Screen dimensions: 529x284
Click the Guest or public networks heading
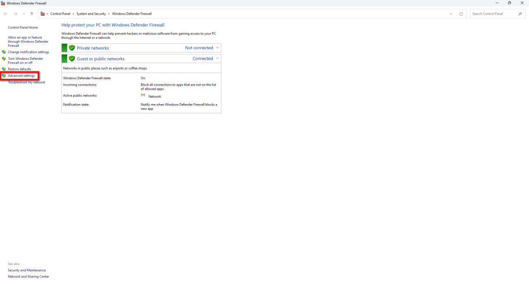click(x=101, y=59)
